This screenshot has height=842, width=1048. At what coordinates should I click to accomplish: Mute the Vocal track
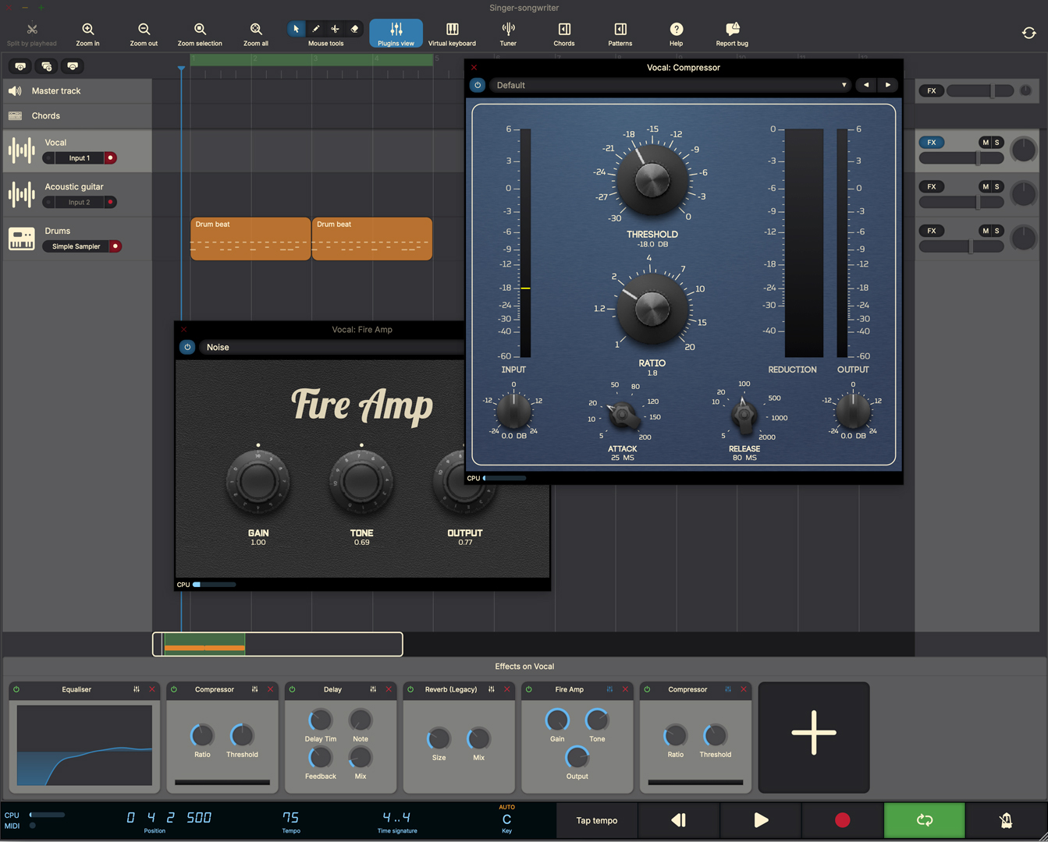pyautogui.click(x=986, y=143)
